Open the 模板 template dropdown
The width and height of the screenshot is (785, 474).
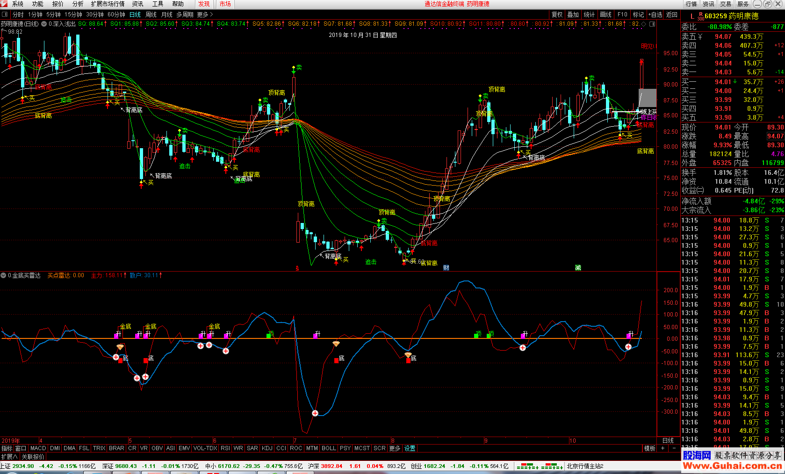tap(650, 448)
